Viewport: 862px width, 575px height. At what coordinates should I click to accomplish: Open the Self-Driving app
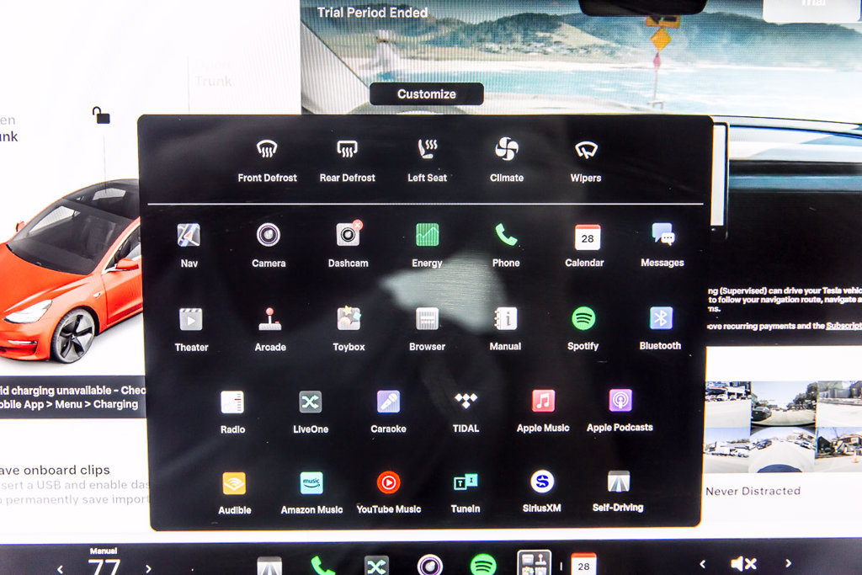[x=619, y=481]
